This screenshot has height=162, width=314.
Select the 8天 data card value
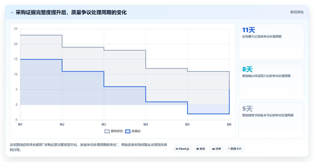coord(247,69)
